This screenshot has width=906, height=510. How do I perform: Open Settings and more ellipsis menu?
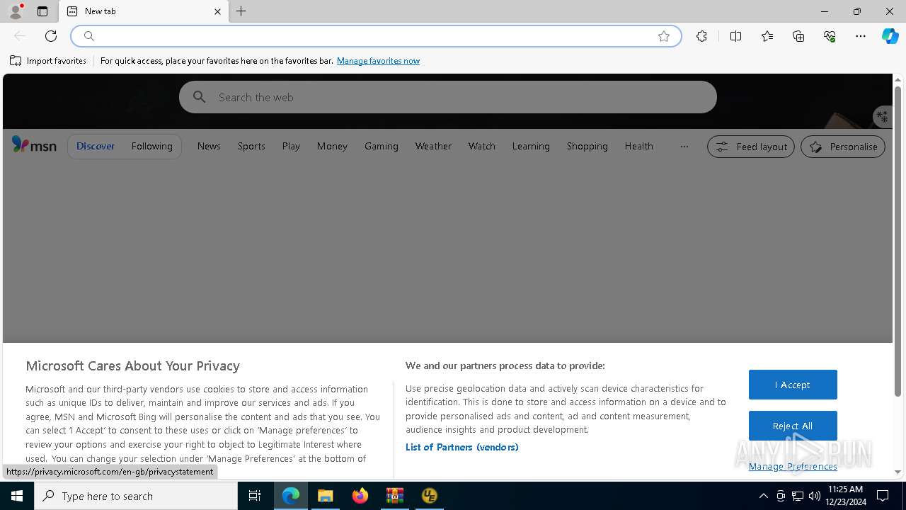[x=861, y=36]
